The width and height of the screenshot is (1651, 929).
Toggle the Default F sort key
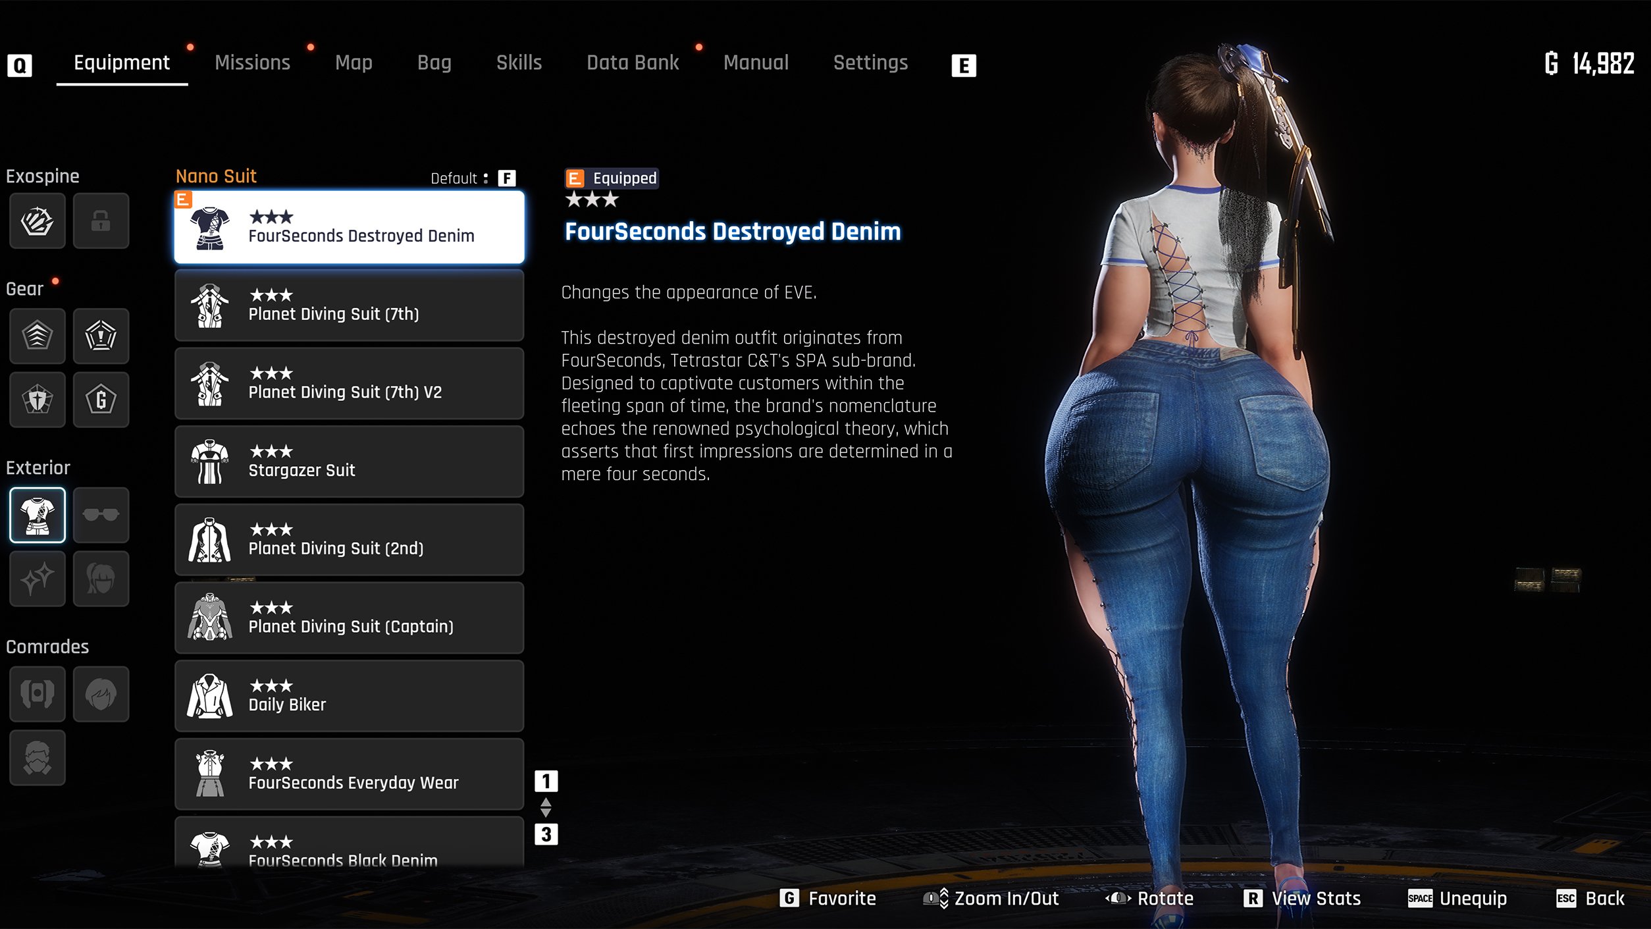tap(506, 178)
